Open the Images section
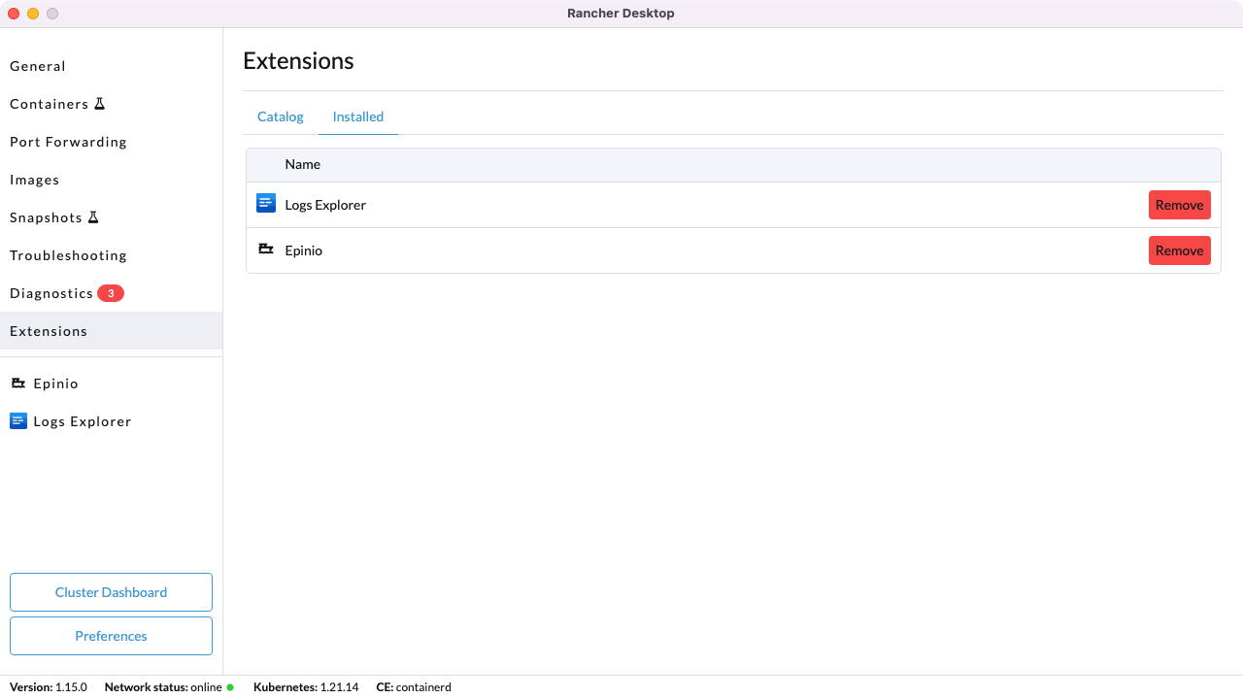Image resolution: width=1243 pixels, height=699 pixels. tap(34, 180)
